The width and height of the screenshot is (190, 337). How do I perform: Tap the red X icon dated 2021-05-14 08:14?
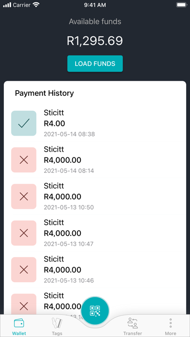[24, 160]
